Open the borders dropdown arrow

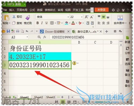(55, 23)
